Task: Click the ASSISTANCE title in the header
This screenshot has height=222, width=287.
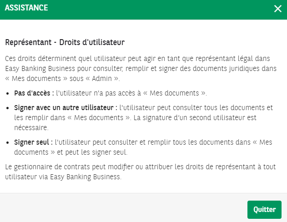Action: point(26,8)
